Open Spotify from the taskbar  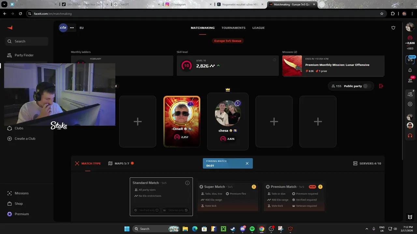pos(252,229)
